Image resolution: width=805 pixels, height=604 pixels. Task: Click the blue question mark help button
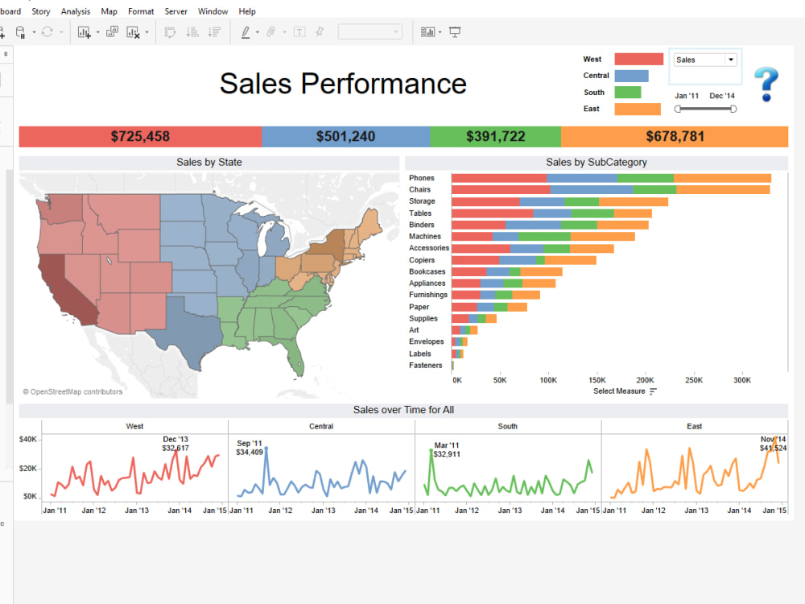click(x=766, y=84)
